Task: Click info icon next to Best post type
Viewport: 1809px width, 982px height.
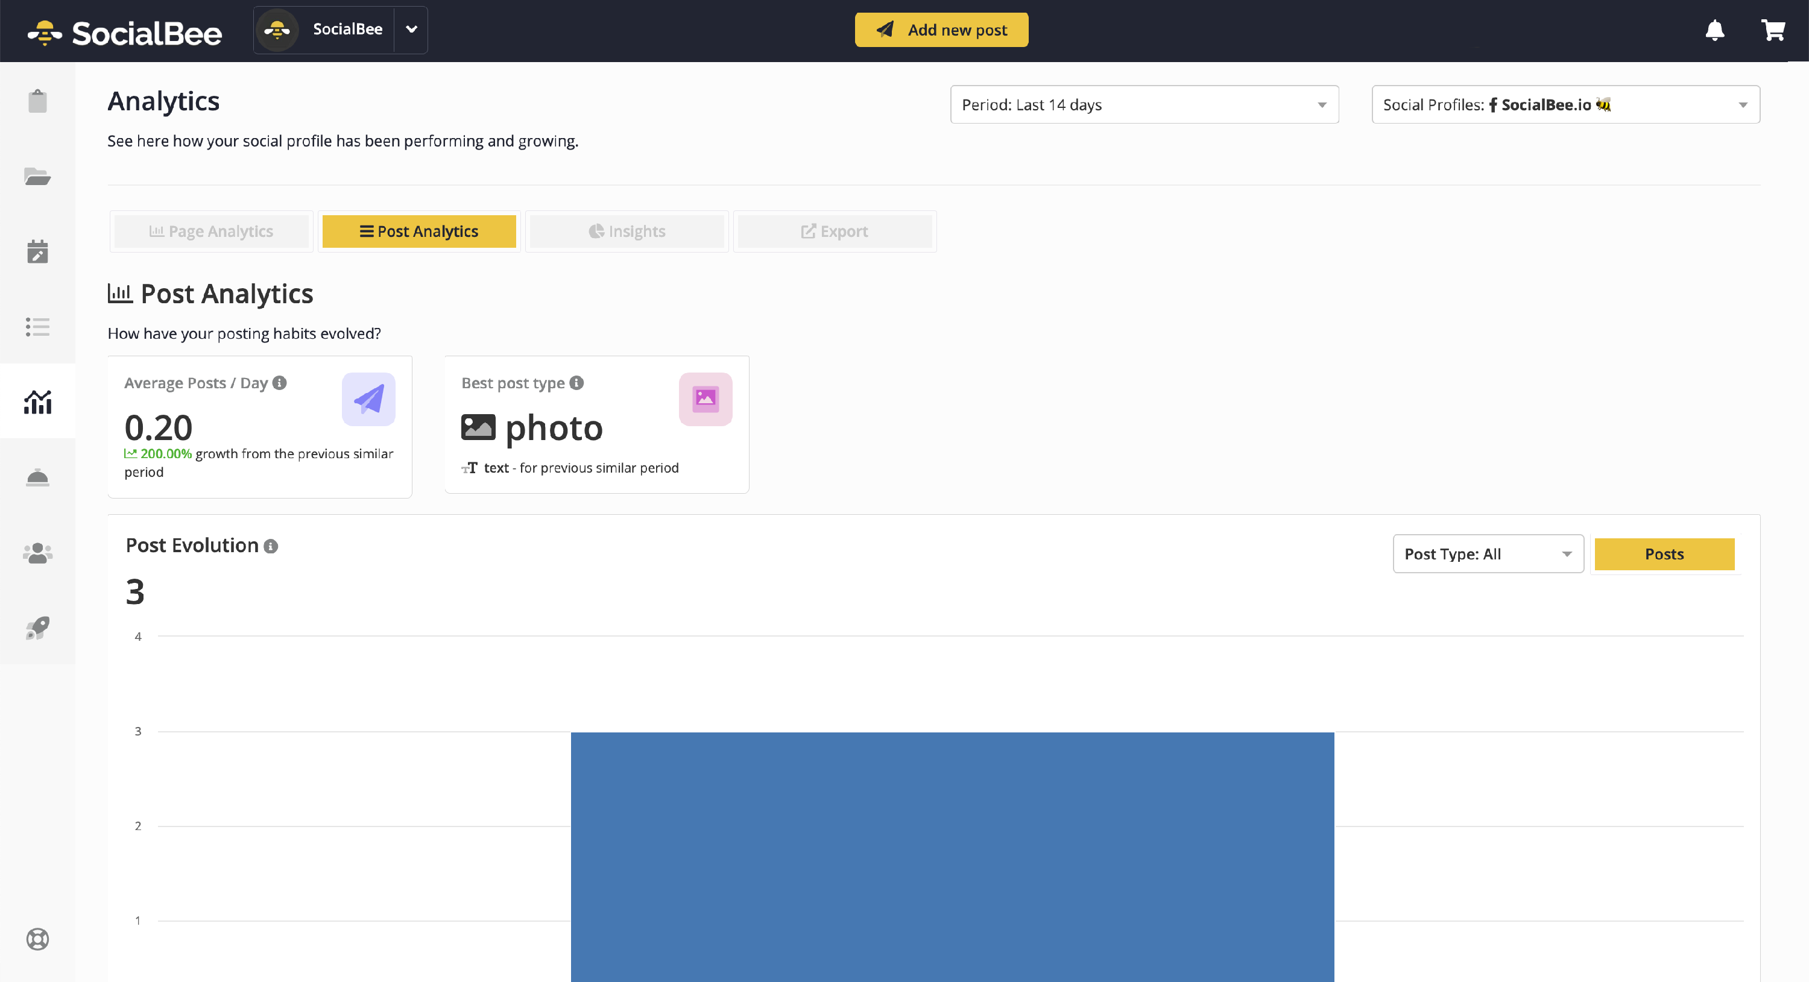Action: coord(576,383)
